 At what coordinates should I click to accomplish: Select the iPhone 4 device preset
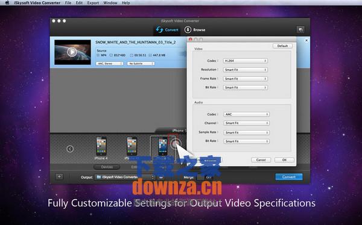coord(101,147)
